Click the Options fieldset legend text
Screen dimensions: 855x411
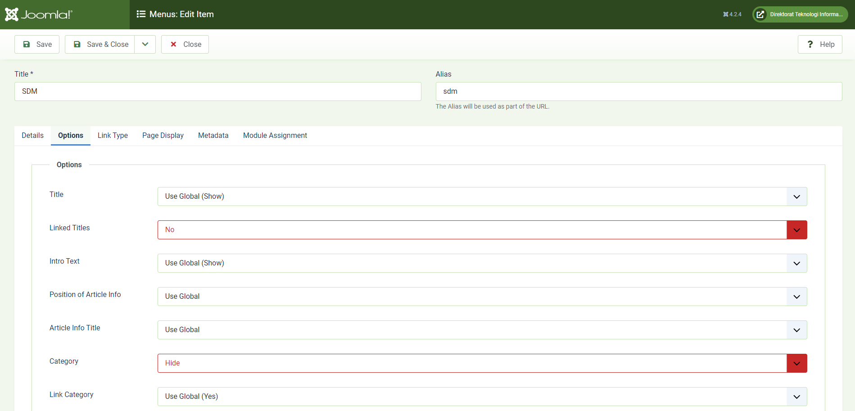(x=69, y=165)
